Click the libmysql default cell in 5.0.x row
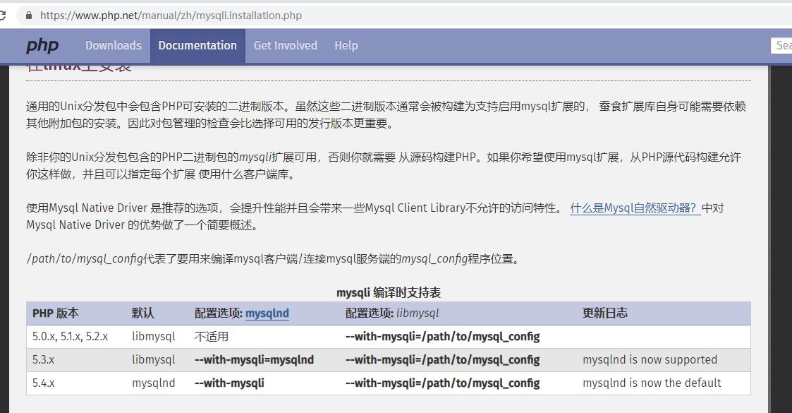The height and width of the screenshot is (413, 792). point(154,337)
